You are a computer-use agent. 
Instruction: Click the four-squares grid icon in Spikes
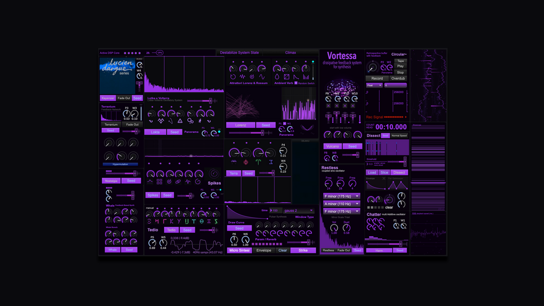pos(159,181)
